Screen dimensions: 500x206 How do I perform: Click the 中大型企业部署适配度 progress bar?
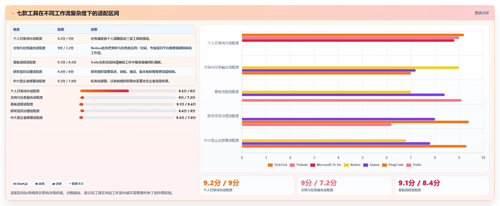coord(126,118)
